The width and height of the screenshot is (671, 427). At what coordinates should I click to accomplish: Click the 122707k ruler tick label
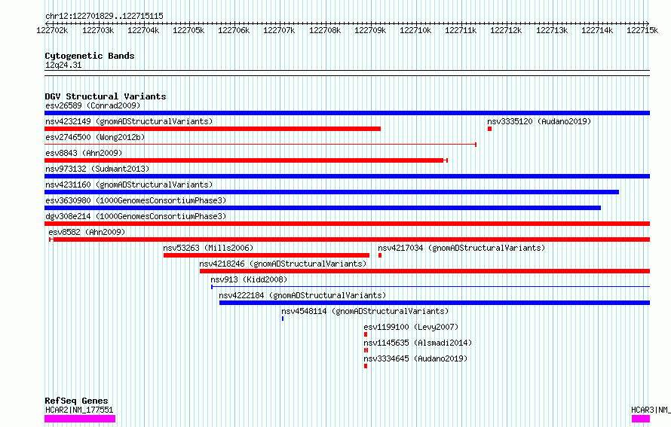(x=279, y=30)
